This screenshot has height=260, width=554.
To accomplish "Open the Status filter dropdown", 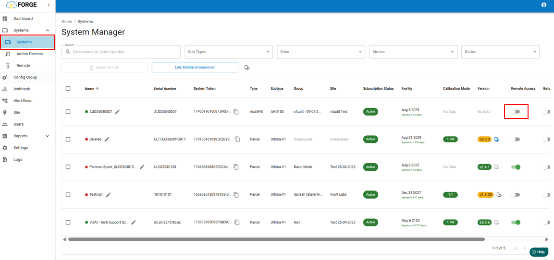I will 500,52.
